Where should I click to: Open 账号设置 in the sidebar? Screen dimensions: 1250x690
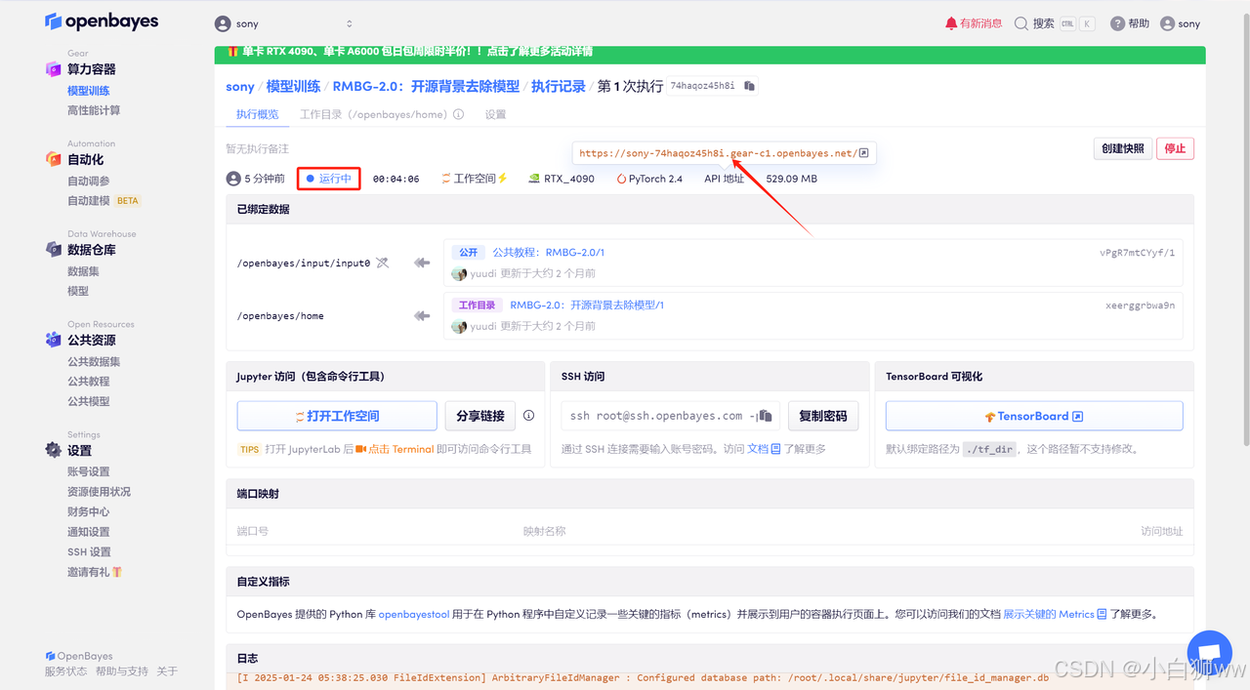click(89, 471)
